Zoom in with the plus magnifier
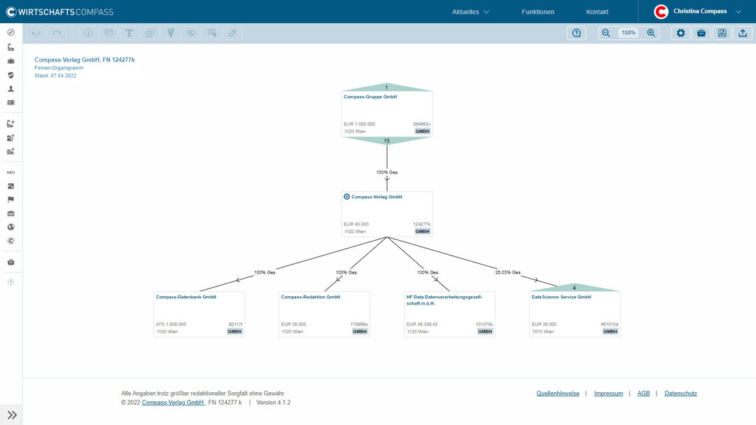This screenshot has height=425, width=756. (x=651, y=33)
